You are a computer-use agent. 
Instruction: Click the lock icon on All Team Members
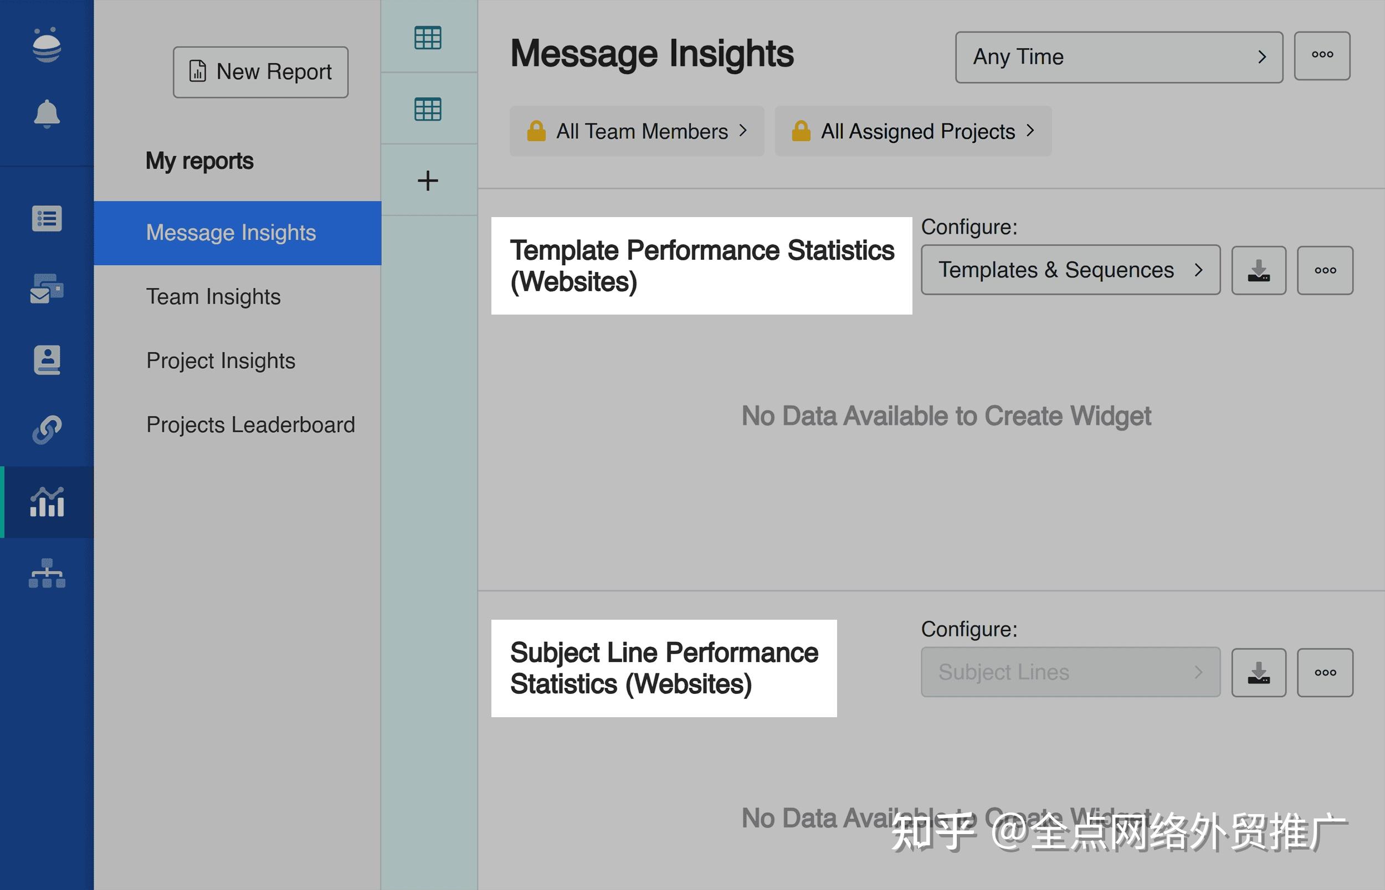tap(536, 131)
